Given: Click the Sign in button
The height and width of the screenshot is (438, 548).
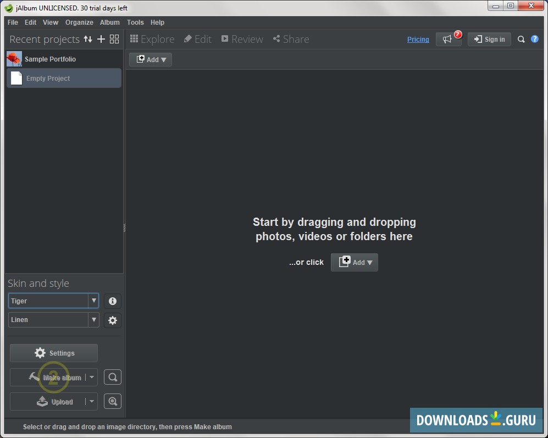Looking at the screenshot, I should pyautogui.click(x=489, y=39).
